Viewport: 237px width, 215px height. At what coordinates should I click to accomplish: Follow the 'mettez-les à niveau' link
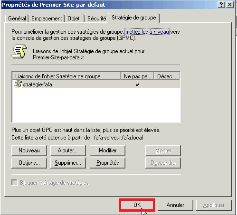(147, 32)
